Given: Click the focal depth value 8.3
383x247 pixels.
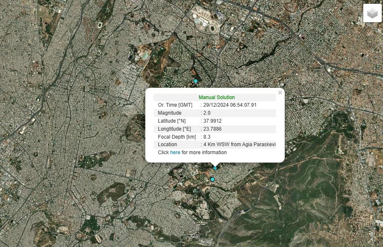Looking at the screenshot, I should coord(207,137).
